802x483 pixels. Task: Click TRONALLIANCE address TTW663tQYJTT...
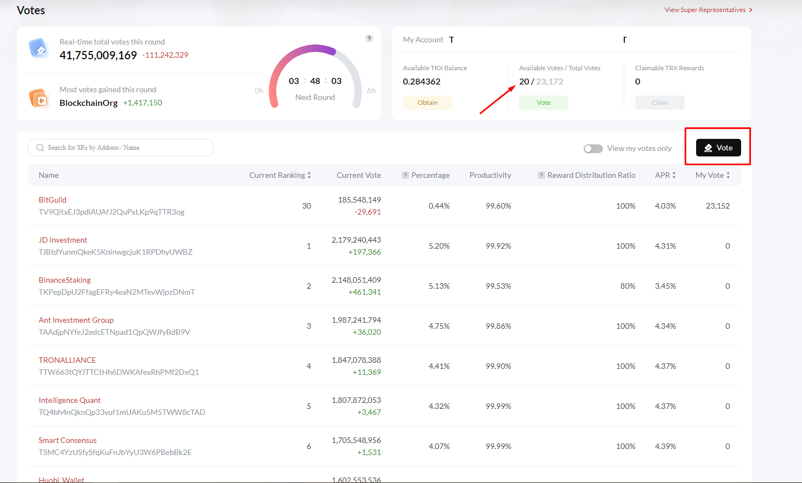(x=119, y=372)
